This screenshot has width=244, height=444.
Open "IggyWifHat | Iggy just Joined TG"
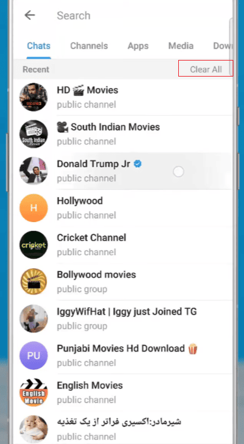(127, 312)
